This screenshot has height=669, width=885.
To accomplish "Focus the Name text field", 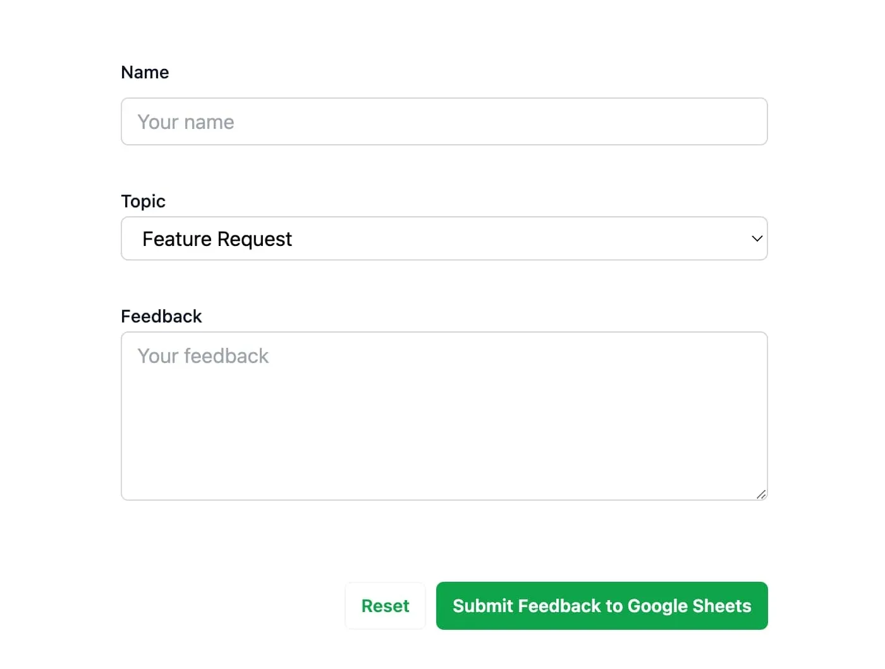I will pos(444,121).
